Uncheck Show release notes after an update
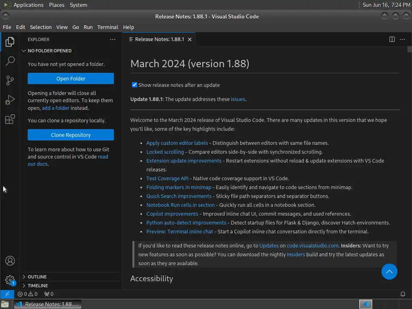Viewport: 412px width, 309px height. coord(134,85)
